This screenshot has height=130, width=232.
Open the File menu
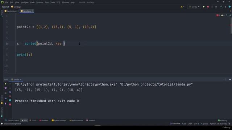click(x=7, y=3)
